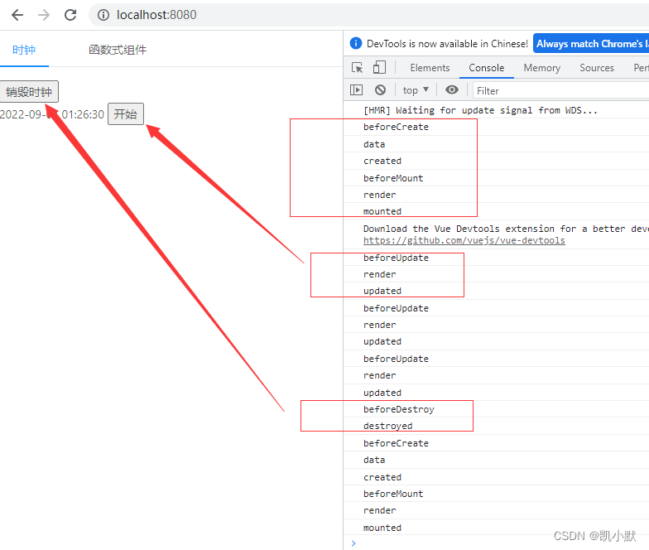Image resolution: width=649 pixels, height=550 pixels.
Task: Click the DevTools info notification icon
Action: point(356,43)
